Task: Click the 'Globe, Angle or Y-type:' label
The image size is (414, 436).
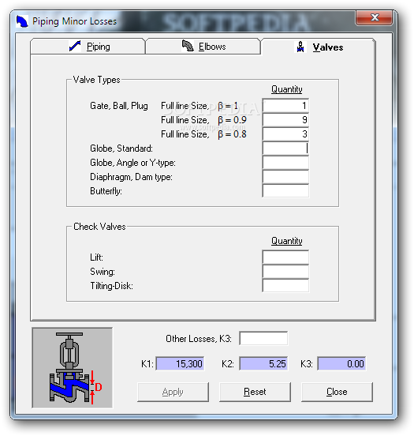Action: coord(132,163)
